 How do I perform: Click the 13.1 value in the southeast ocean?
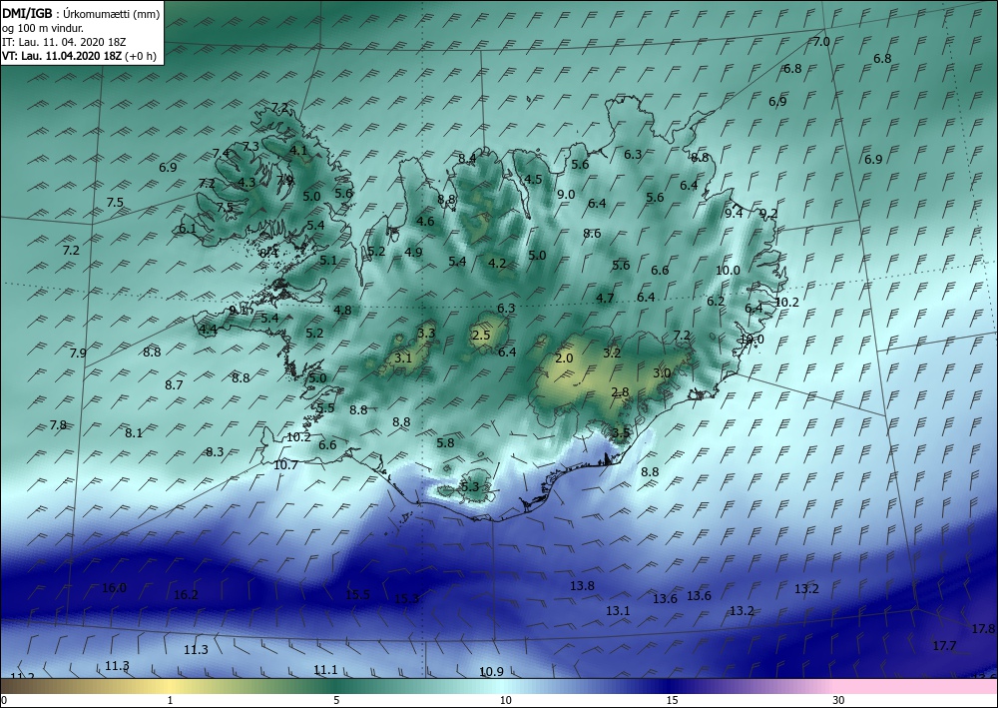[x=618, y=610]
